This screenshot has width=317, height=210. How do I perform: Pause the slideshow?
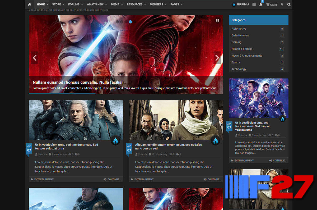(x=217, y=20)
